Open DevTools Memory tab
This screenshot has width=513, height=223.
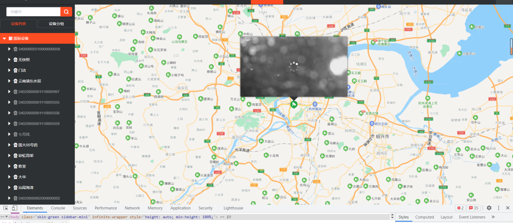click(x=155, y=208)
